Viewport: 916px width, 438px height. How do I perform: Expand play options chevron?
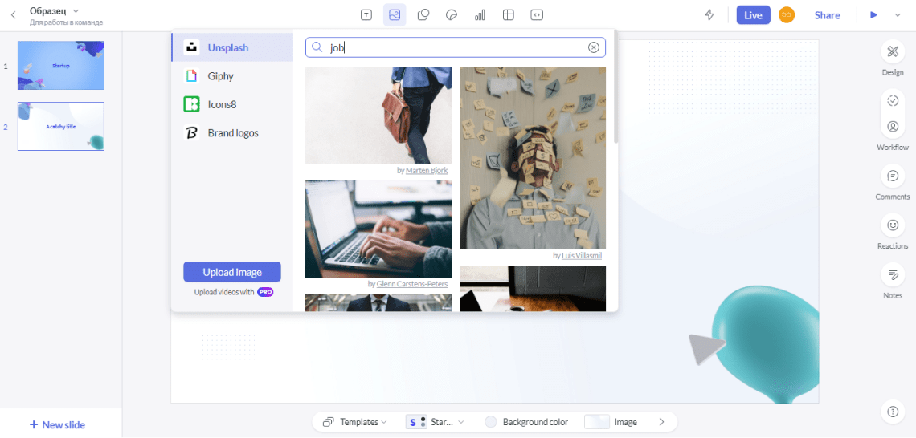(x=898, y=15)
